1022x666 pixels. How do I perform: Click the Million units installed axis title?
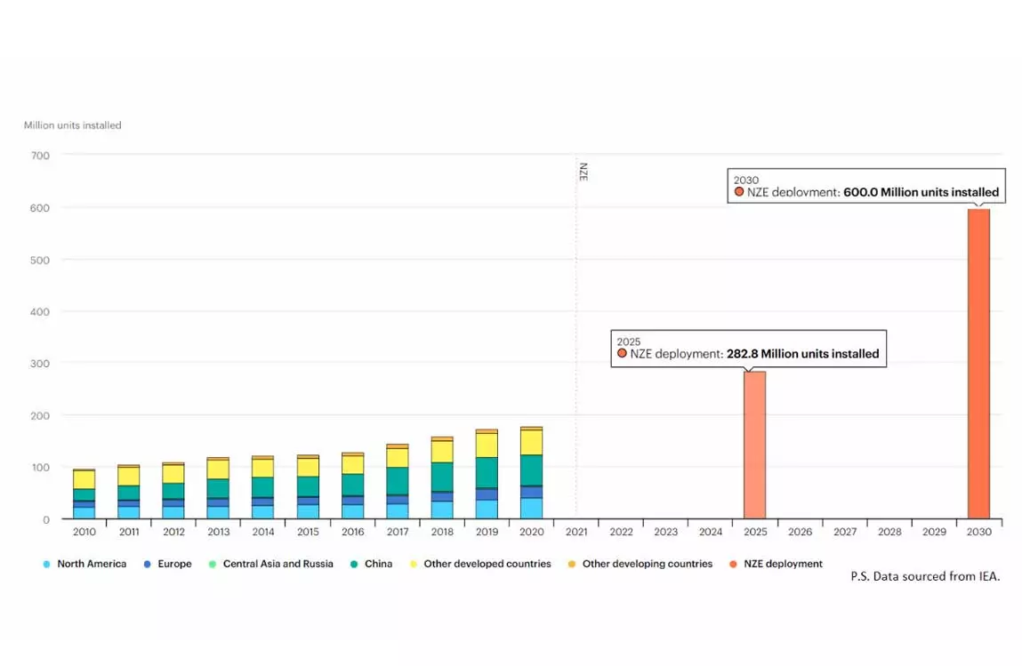coord(72,125)
